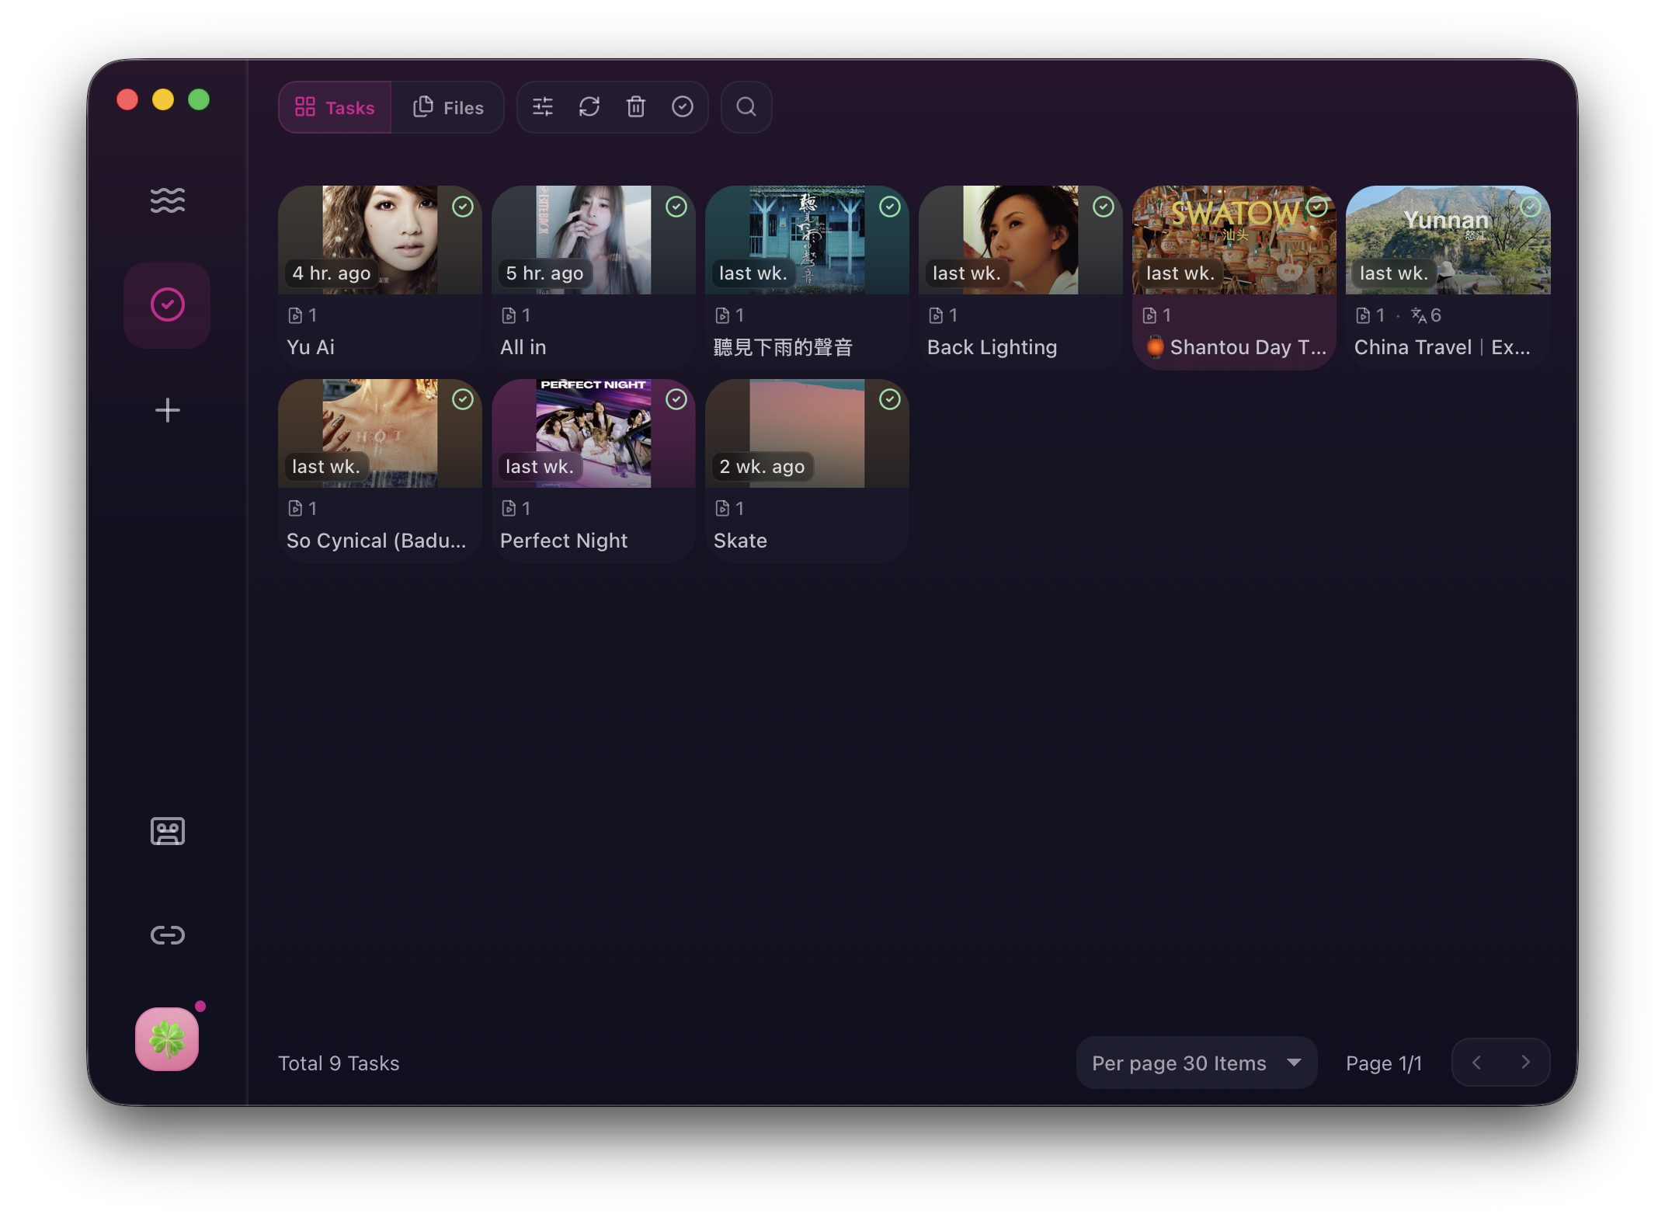Open the Per page 30 Items dropdown

coord(1196,1063)
